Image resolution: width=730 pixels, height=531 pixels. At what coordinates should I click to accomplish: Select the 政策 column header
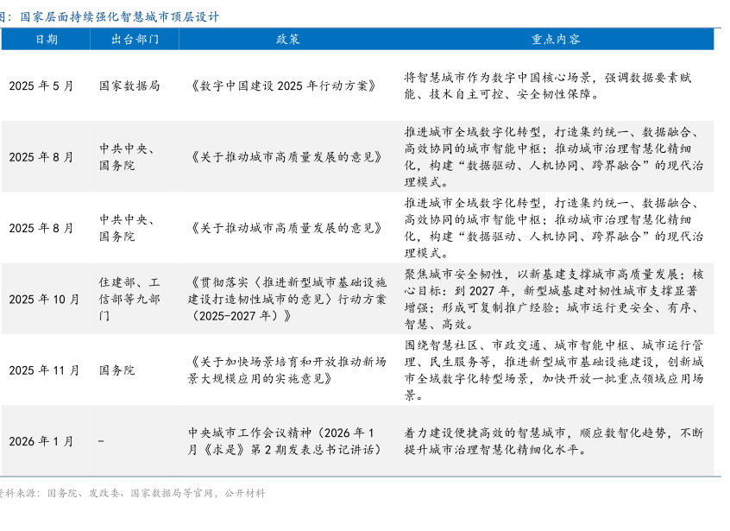(x=287, y=40)
